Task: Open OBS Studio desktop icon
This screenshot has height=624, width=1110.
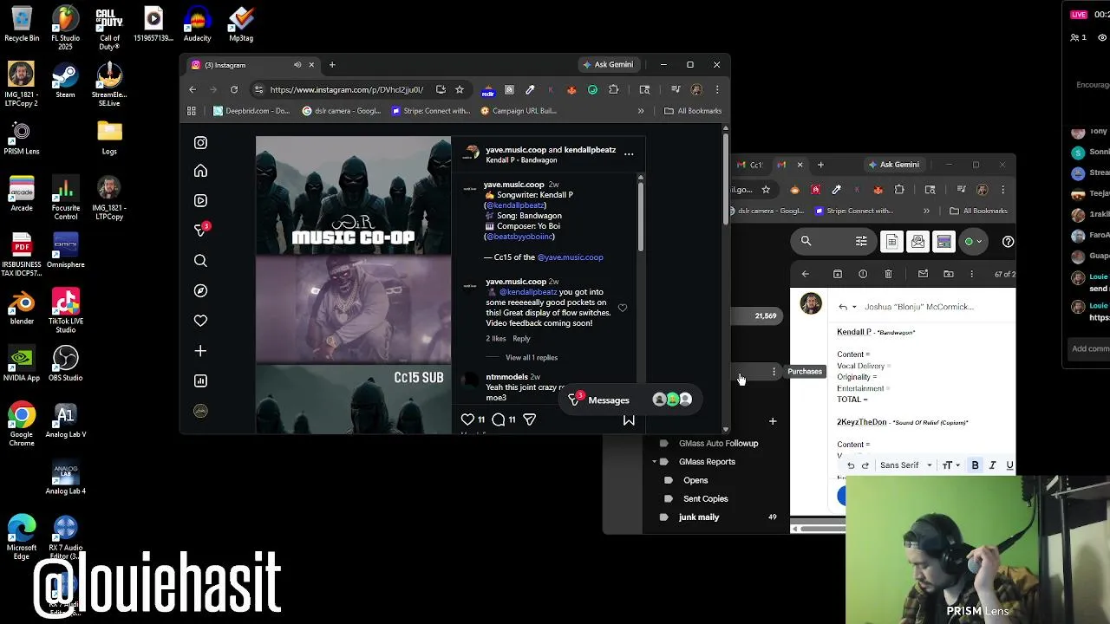Action: coord(66,365)
